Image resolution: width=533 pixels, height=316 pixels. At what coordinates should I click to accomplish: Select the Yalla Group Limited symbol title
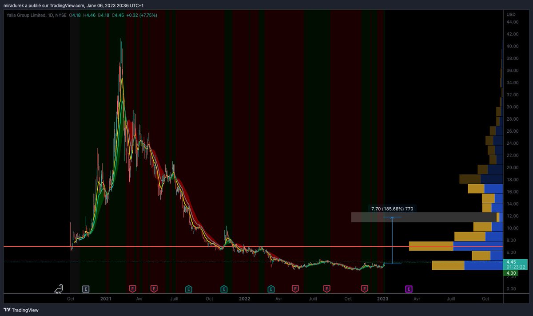pos(26,15)
